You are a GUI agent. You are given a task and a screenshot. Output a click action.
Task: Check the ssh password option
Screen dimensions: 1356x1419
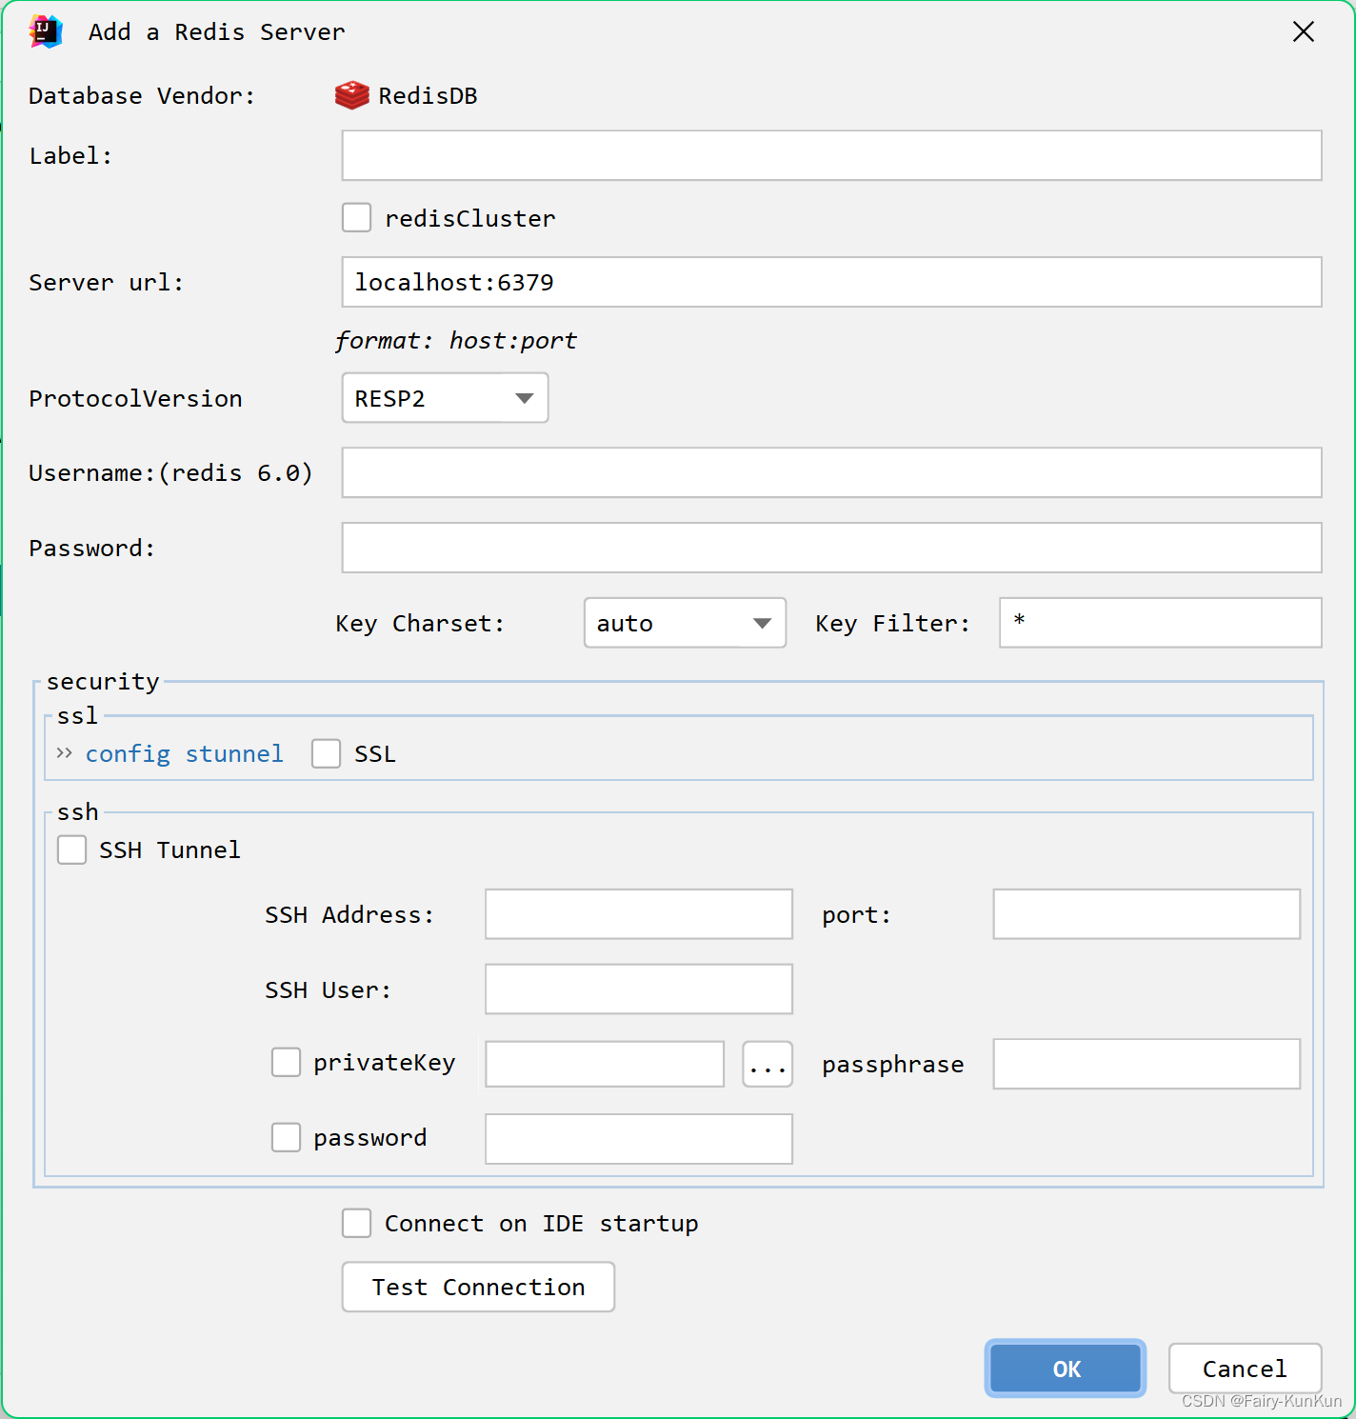pos(286,1137)
